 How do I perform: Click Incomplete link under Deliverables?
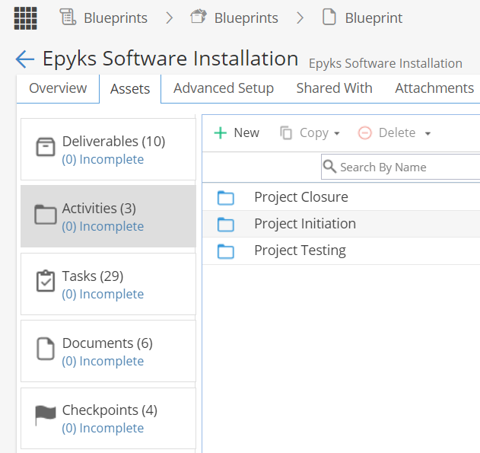[103, 160]
